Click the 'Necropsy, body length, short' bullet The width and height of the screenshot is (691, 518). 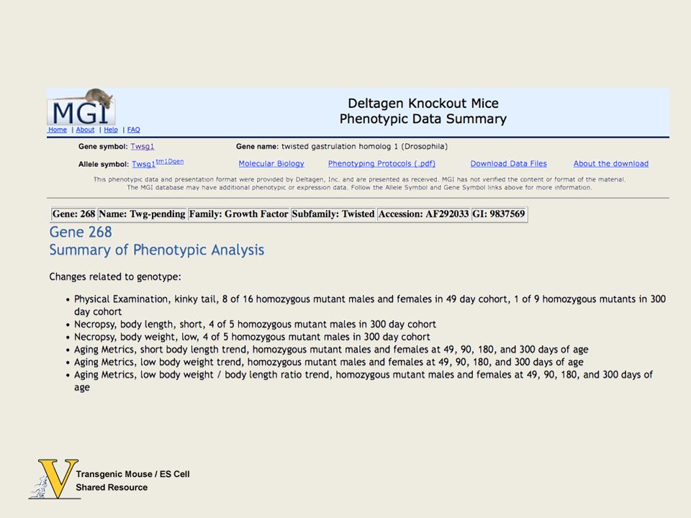click(x=255, y=324)
